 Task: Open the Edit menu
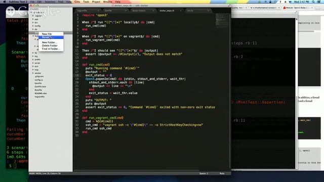[x=39, y=2]
